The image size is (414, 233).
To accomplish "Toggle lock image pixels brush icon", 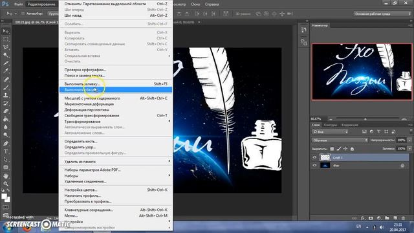I will (x=339, y=149).
